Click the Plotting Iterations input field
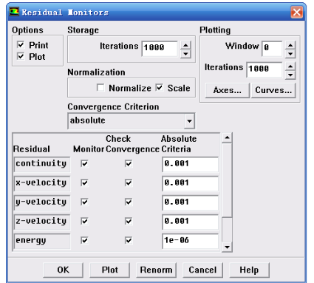Screen dimensions: 314x283 point(264,69)
